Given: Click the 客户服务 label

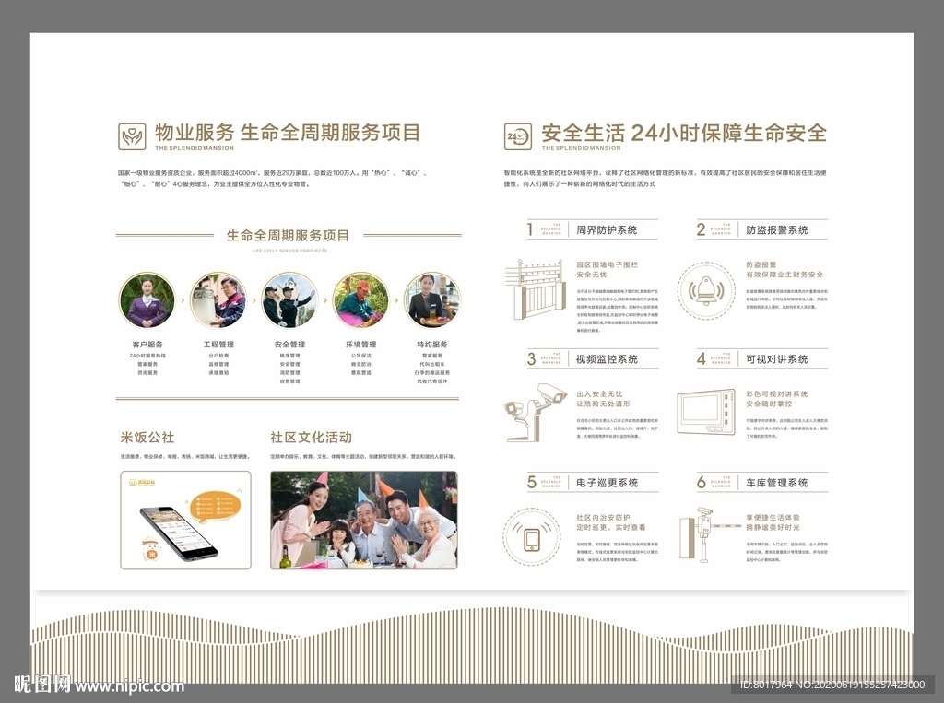Looking at the screenshot, I should [x=147, y=345].
